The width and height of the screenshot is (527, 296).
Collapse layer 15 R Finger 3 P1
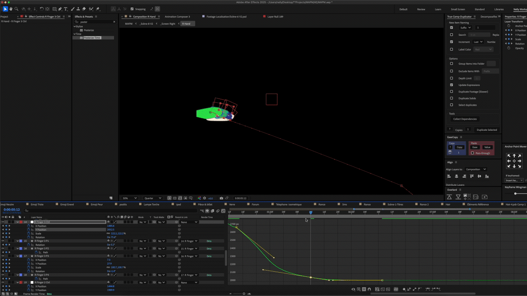click(18, 241)
